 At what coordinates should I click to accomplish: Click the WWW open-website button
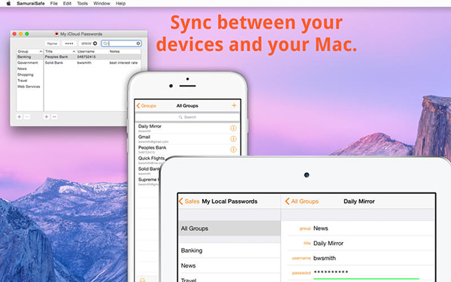pyautogui.click(x=89, y=44)
